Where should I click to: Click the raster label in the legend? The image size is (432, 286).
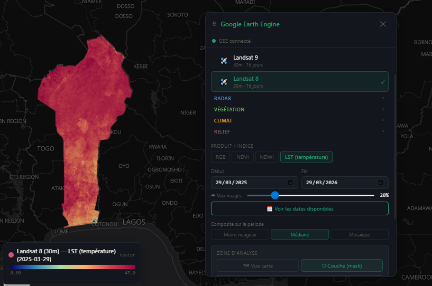coord(127,255)
